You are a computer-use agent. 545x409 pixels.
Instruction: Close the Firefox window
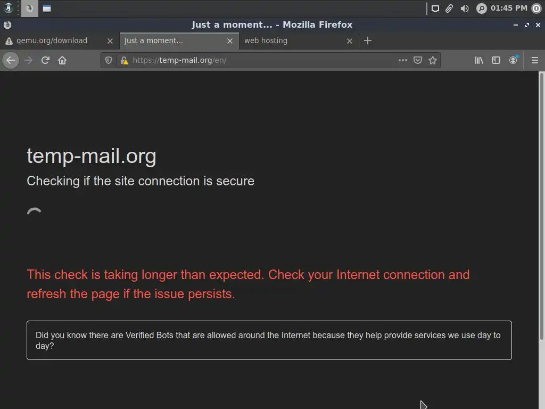[x=538, y=25]
